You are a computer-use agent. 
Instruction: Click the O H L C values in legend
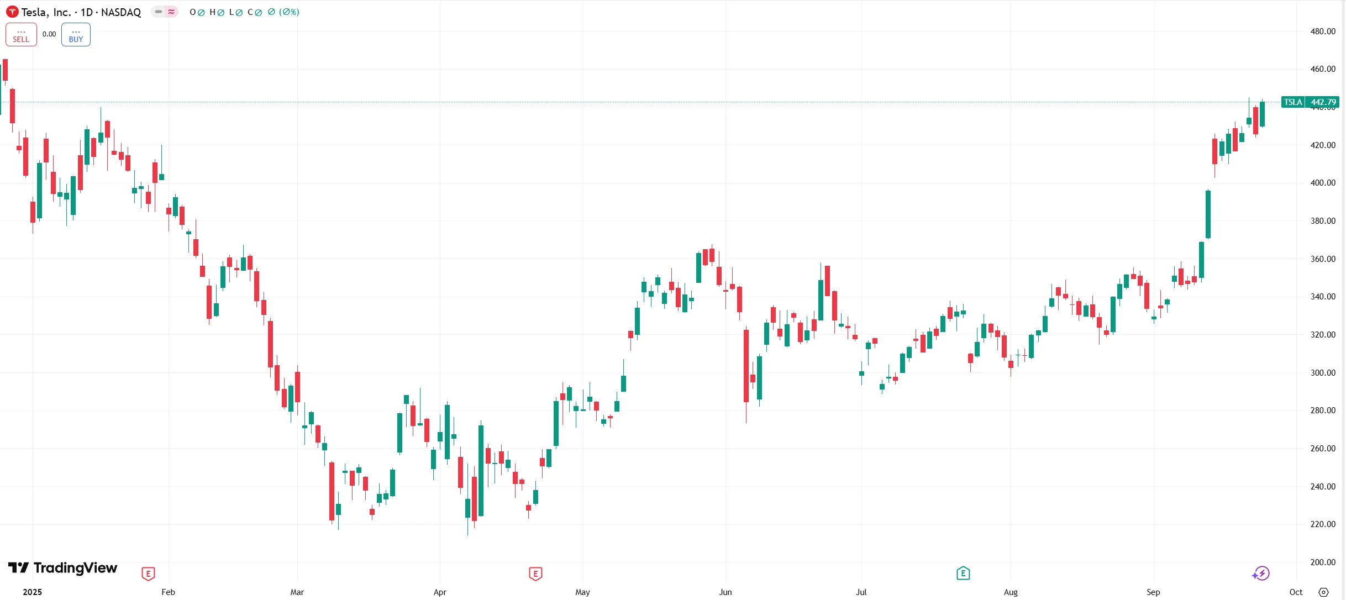(x=244, y=12)
